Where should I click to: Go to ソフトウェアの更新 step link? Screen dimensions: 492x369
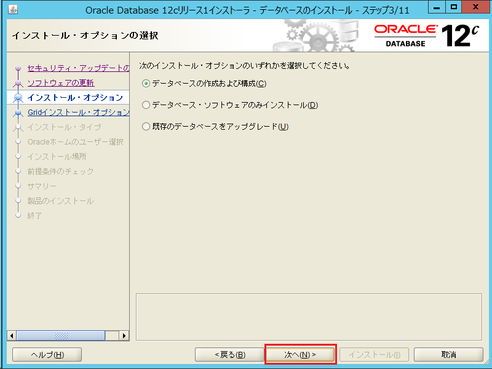pyautogui.click(x=61, y=83)
